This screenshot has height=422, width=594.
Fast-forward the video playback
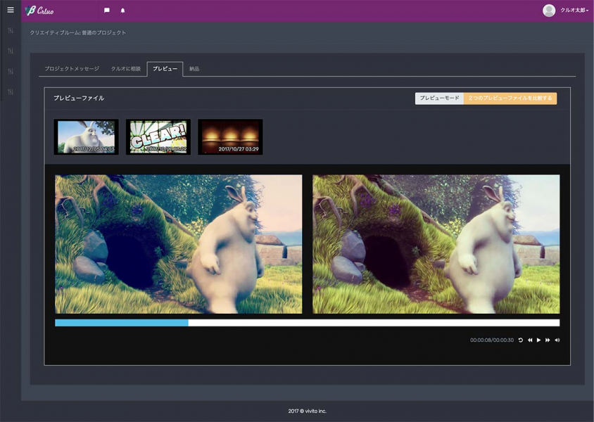coord(548,340)
